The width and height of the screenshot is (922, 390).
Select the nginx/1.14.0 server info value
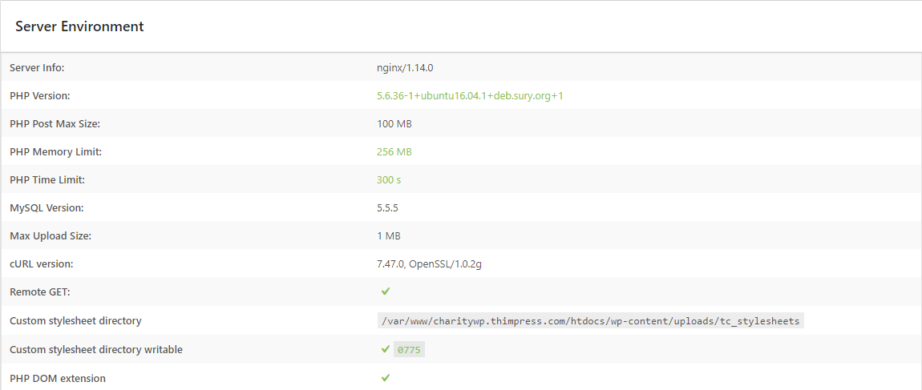(x=405, y=67)
